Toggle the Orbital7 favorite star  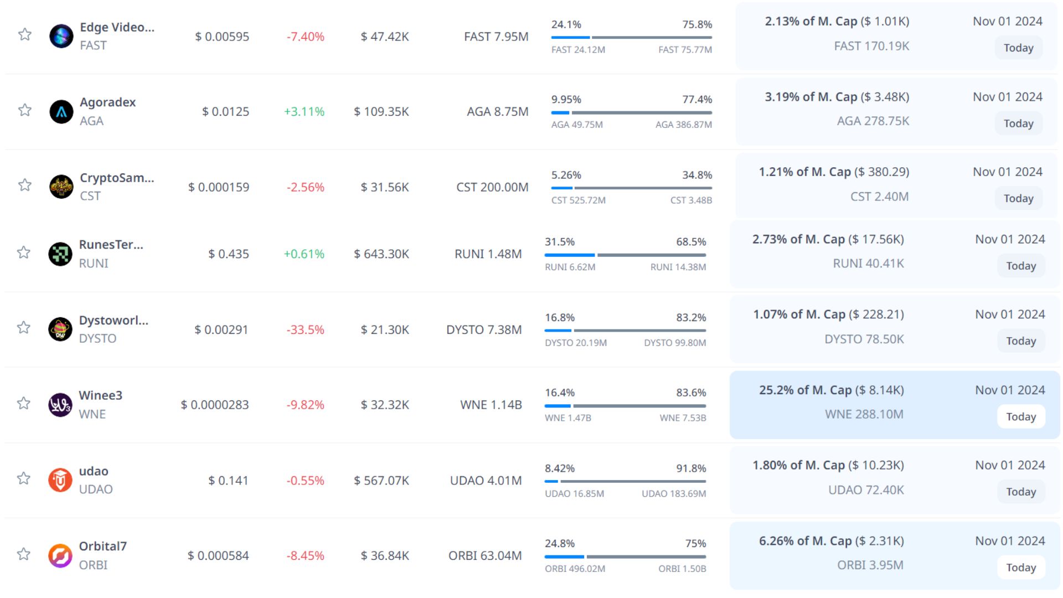click(x=24, y=554)
